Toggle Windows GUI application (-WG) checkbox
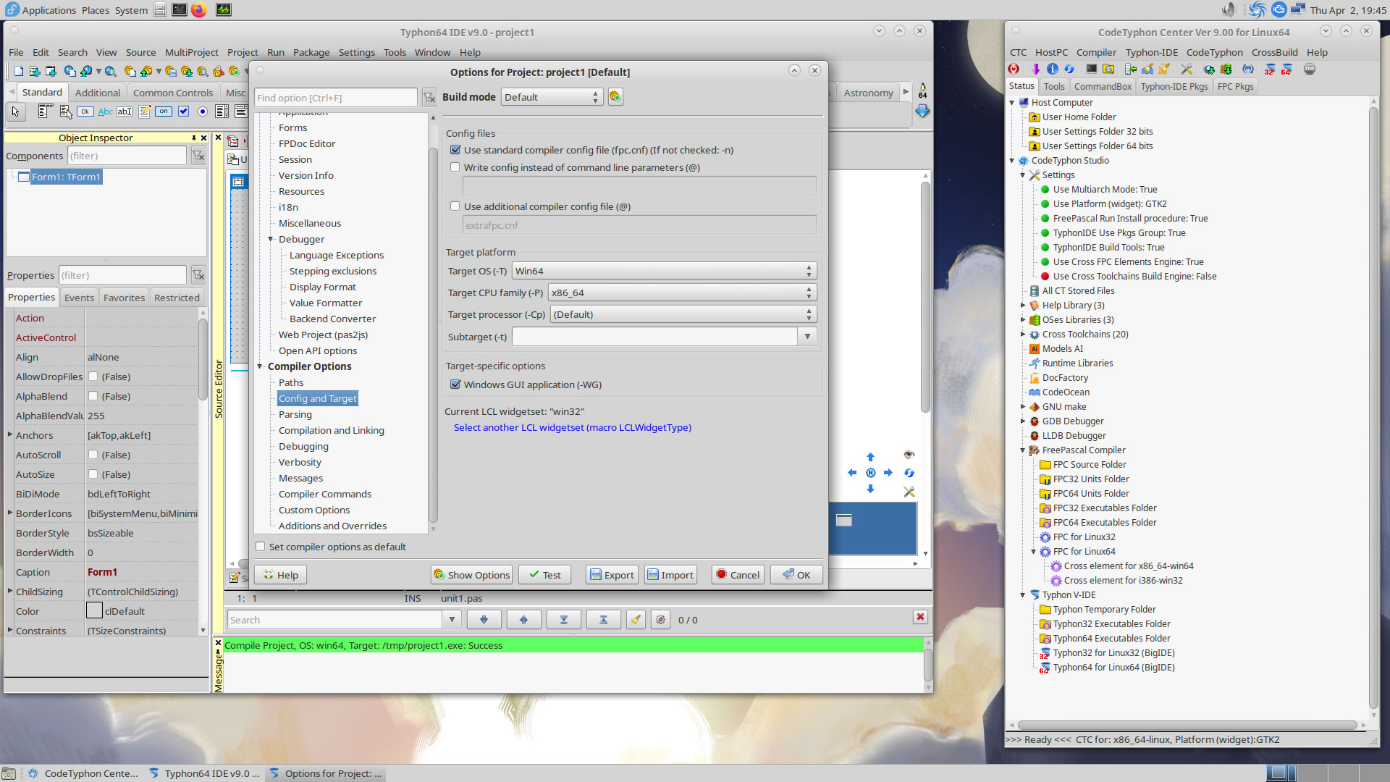 pyautogui.click(x=455, y=384)
